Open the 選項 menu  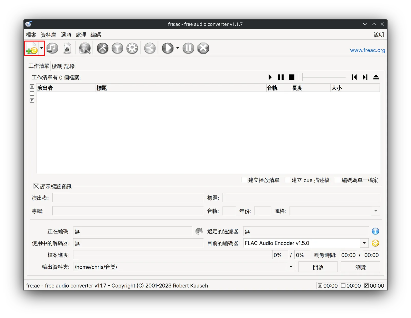click(x=66, y=35)
